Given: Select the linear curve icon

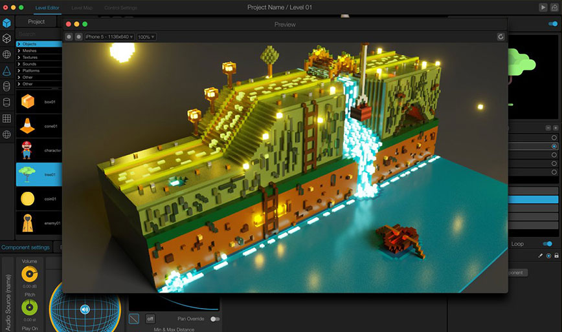Looking at the screenshot, I should click(133, 318).
